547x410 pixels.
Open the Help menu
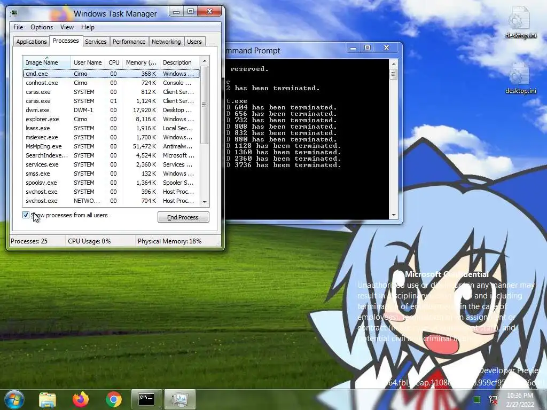[x=88, y=27]
